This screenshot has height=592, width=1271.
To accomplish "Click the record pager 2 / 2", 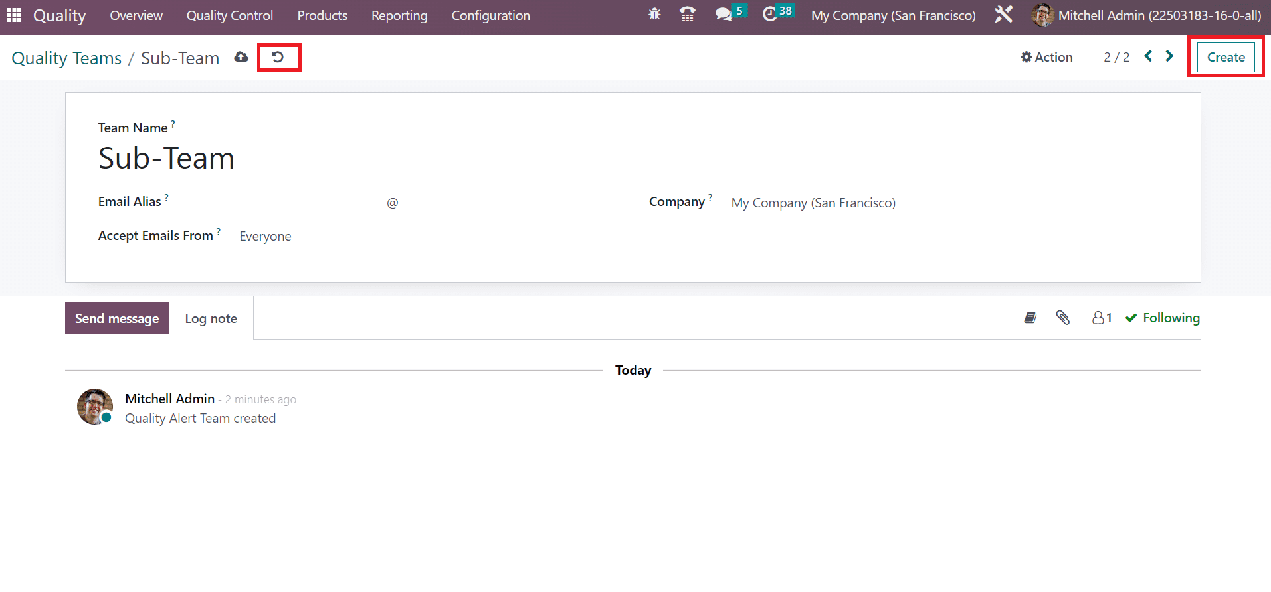I will (x=1117, y=57).
